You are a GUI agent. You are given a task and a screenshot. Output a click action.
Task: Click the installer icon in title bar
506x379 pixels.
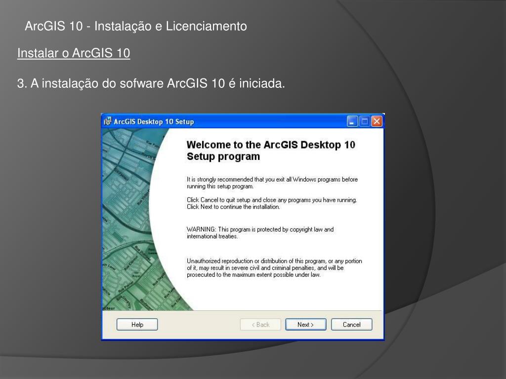107,121
